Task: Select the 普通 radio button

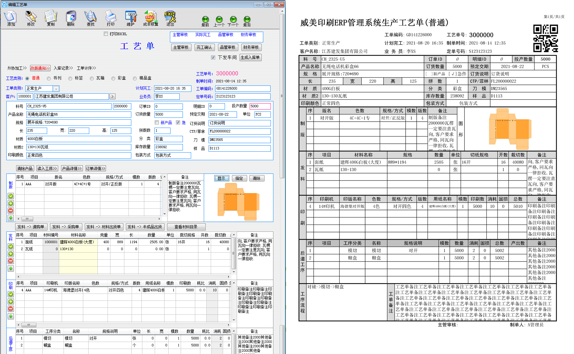Action: click(x=27, y=78)
